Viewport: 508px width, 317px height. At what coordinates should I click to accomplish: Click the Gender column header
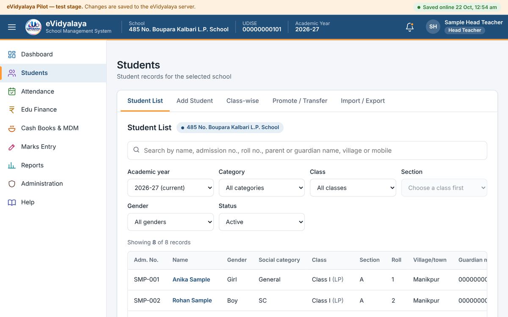237,260
